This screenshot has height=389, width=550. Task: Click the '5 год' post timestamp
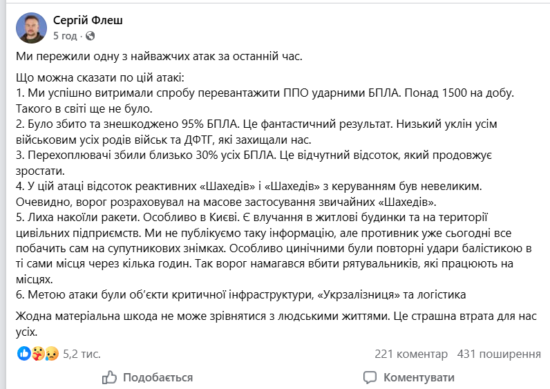[x=65, y=36]
